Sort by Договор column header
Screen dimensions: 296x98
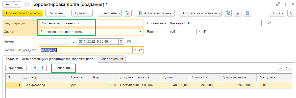point(46,77)
